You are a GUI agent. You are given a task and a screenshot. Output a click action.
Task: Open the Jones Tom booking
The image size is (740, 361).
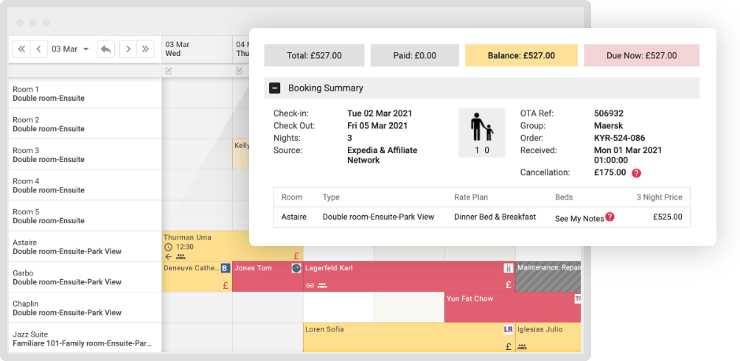tap(268, 276)
